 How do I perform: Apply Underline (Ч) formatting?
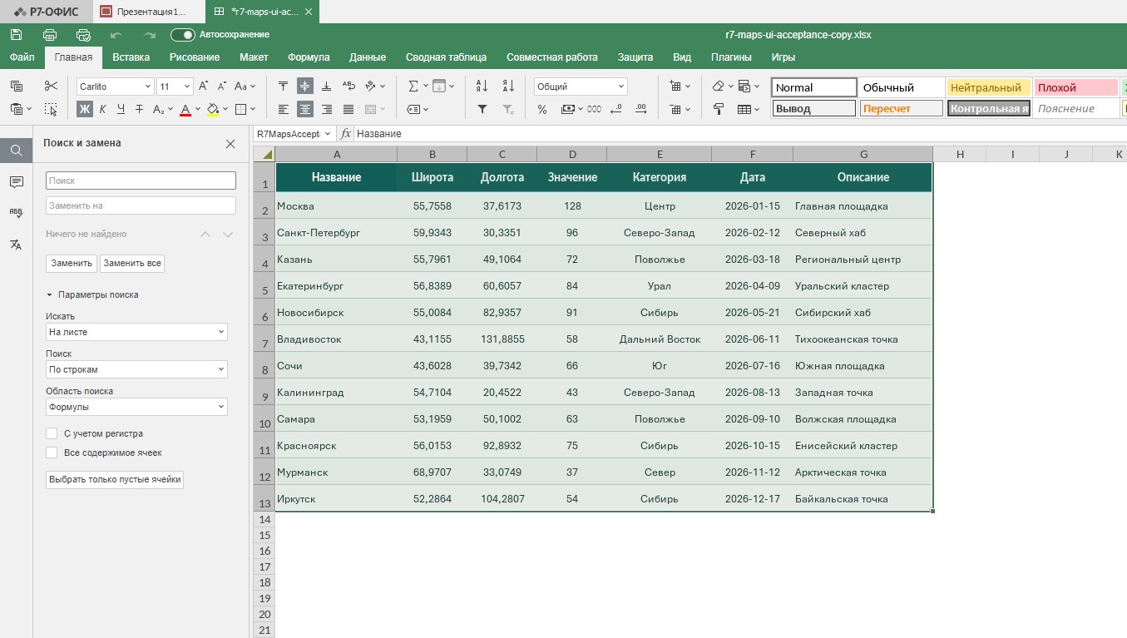pos(121,109)
